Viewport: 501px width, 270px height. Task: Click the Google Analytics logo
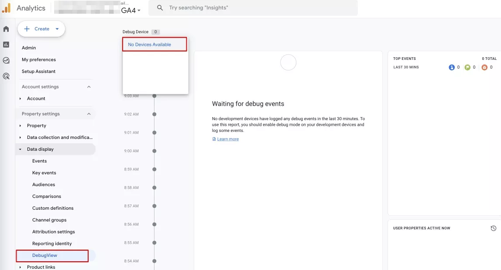pos(7,8)
